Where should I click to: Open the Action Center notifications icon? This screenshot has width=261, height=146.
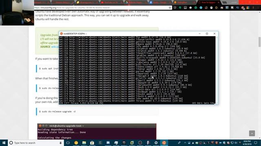click(x=256, y=143)
